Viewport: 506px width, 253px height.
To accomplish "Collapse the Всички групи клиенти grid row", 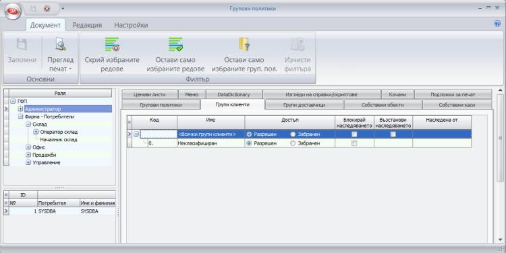I will (x=136, y=134).
